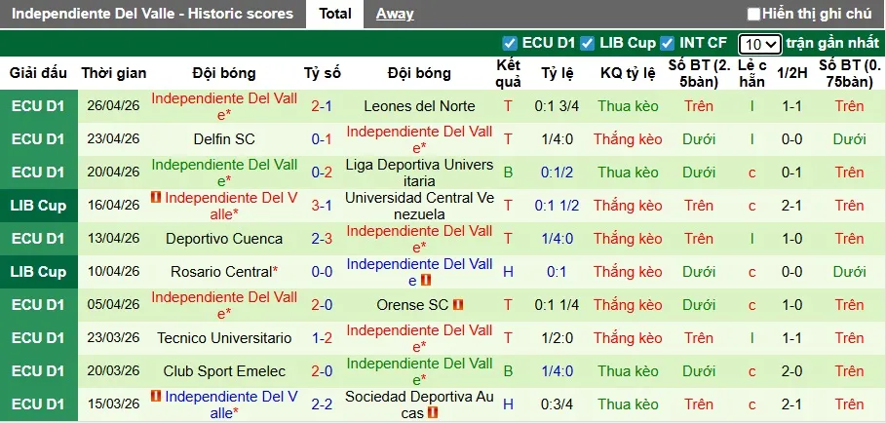
Task: Click red card icon in 16/04/26 home team
Action: pos(156,198)
